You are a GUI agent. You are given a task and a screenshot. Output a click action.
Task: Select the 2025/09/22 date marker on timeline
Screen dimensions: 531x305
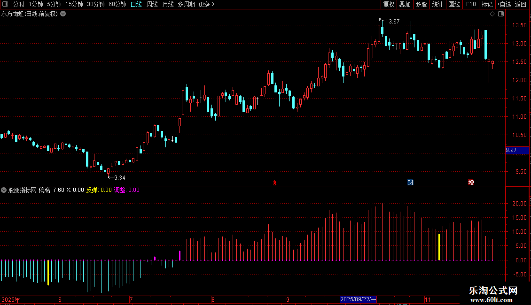tap(358, 299)
